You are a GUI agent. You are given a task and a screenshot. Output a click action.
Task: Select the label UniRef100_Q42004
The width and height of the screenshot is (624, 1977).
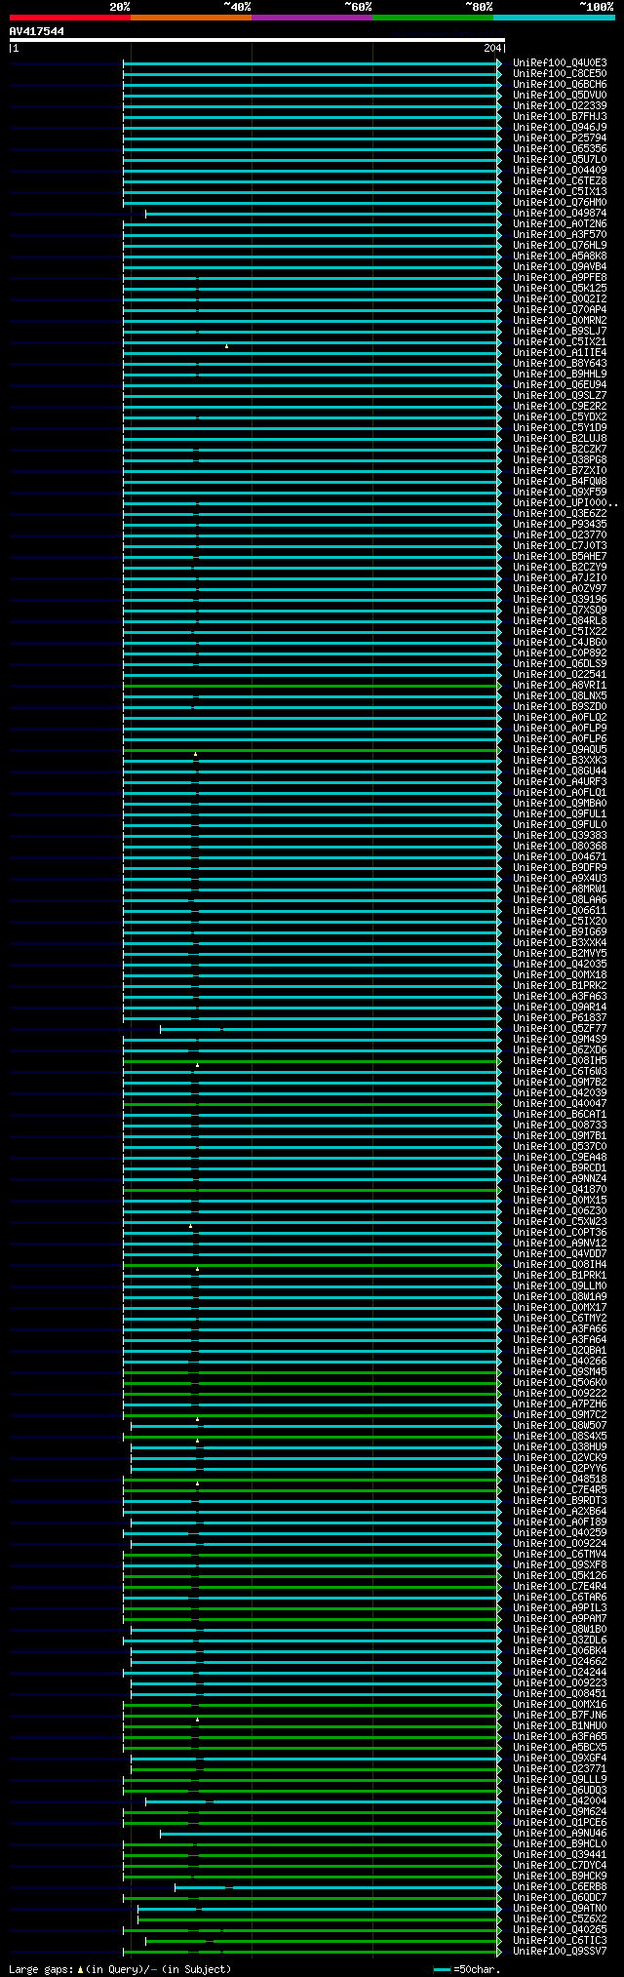coord(560,1801)
